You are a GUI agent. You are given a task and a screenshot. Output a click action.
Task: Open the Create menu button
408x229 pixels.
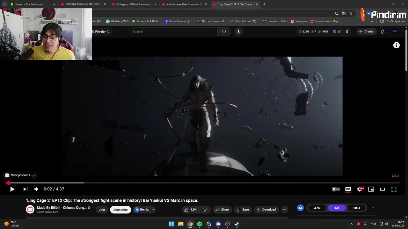click(x=366, y=31)
